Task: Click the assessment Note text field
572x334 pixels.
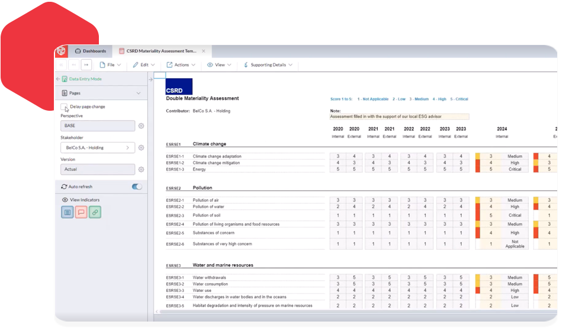Action: pos(399,117)
